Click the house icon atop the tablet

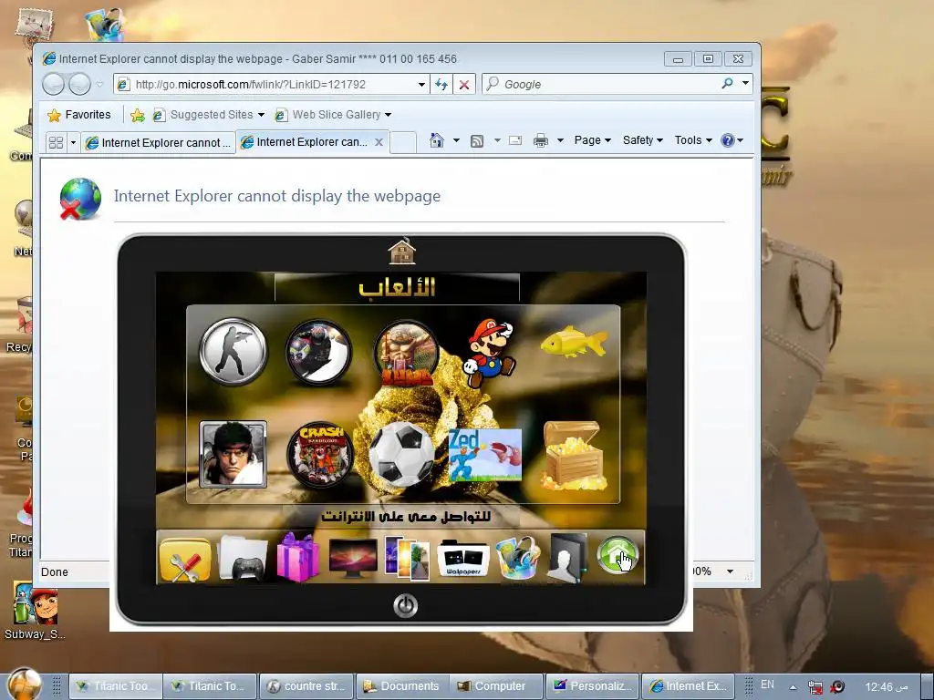coord(401,252)
